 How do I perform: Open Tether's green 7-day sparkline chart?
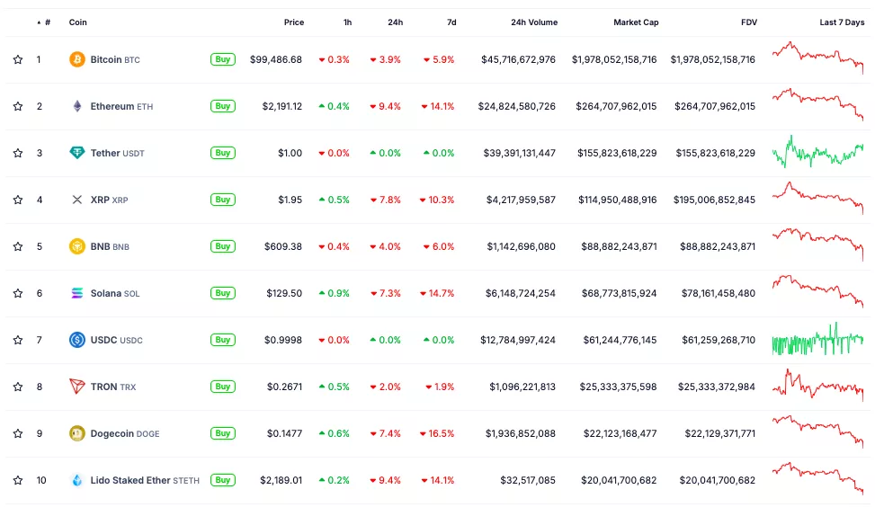(x=817, y=153)
